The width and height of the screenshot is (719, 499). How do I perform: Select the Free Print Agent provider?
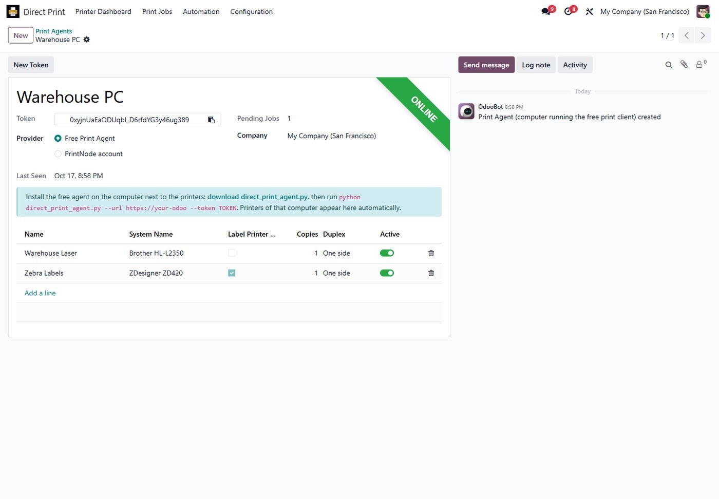coord(58,138)
